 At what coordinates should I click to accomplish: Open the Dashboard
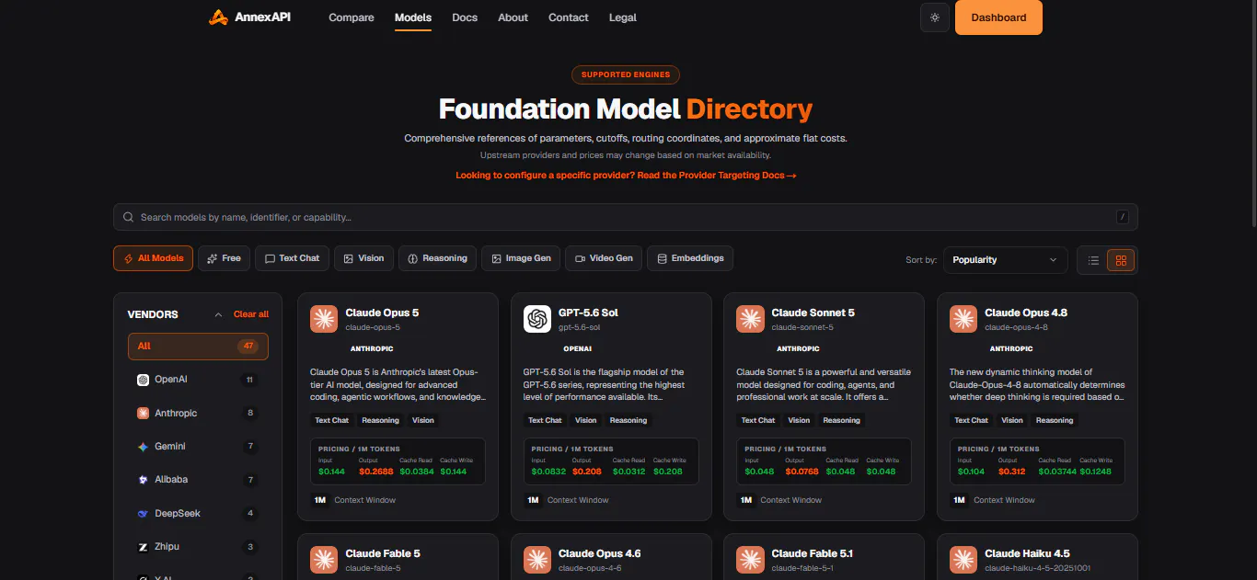coord(998,17)
